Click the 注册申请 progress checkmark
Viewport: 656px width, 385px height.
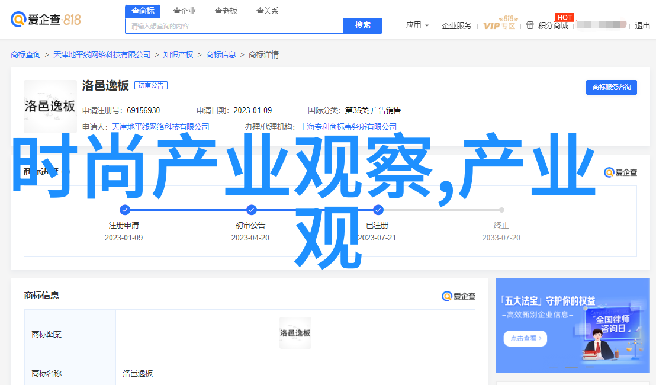tap(125, 210)
